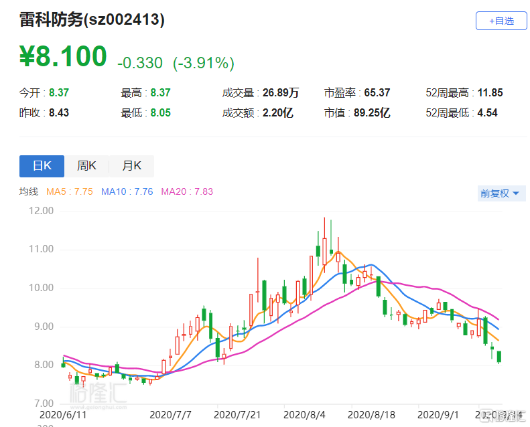Click the 2020/8/4 date axis label

pyautogui.click(x=304, y=415)
